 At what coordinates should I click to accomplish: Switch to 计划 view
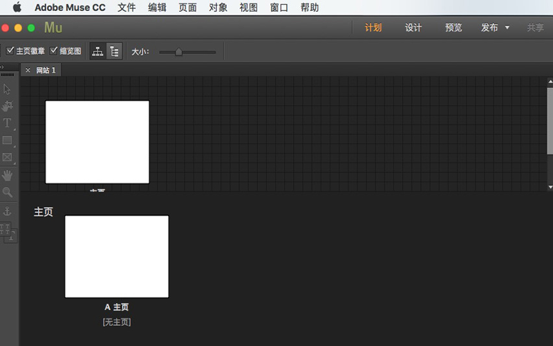coord(373,28)
